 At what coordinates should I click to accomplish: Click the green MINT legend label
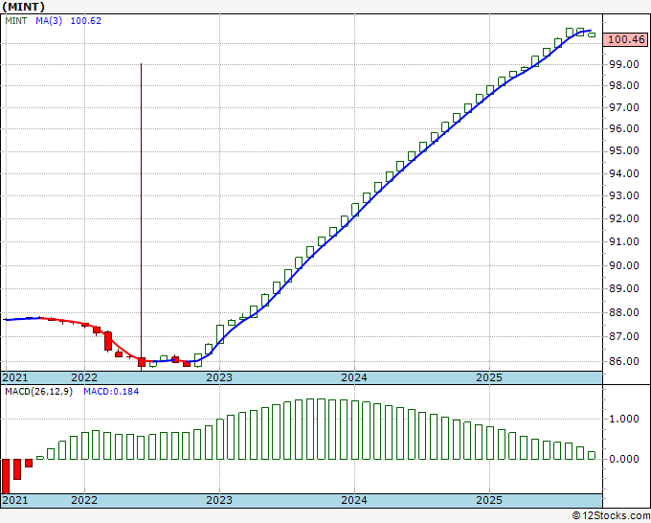16,21
